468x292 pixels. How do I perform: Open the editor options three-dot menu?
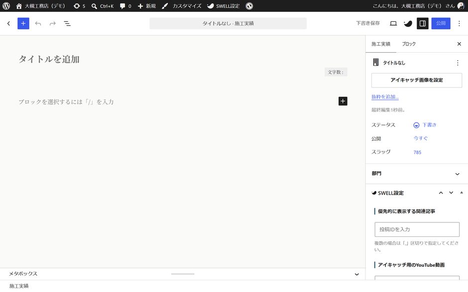[459, 23]
